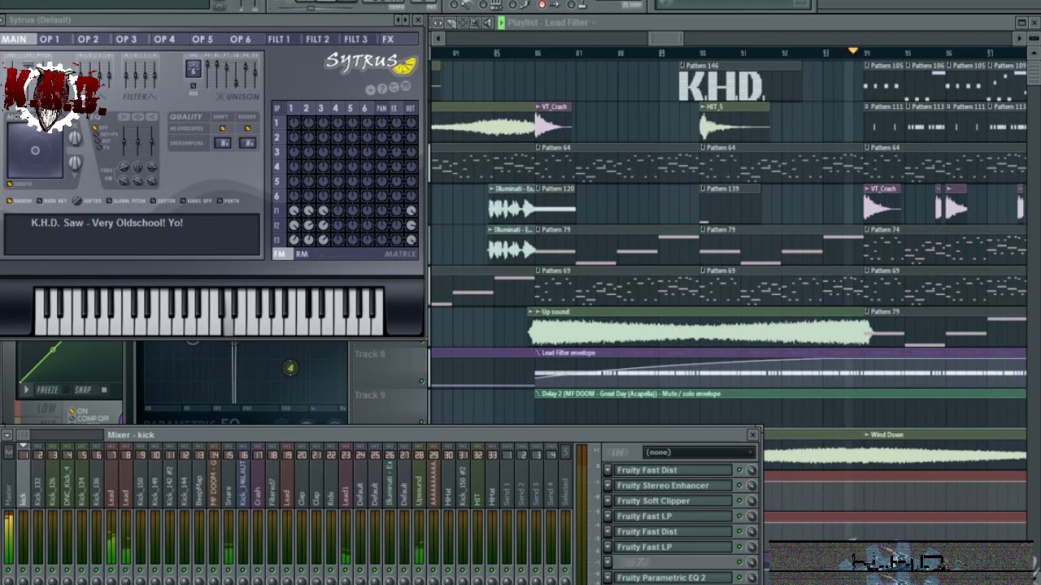
Task: Choose the third EQ band shape icon
Action: tap(151, 116)
